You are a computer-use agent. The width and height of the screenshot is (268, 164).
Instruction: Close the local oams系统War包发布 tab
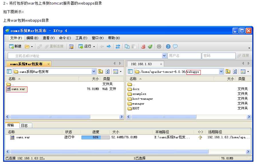pyautogui.click(x=49, y=64)
